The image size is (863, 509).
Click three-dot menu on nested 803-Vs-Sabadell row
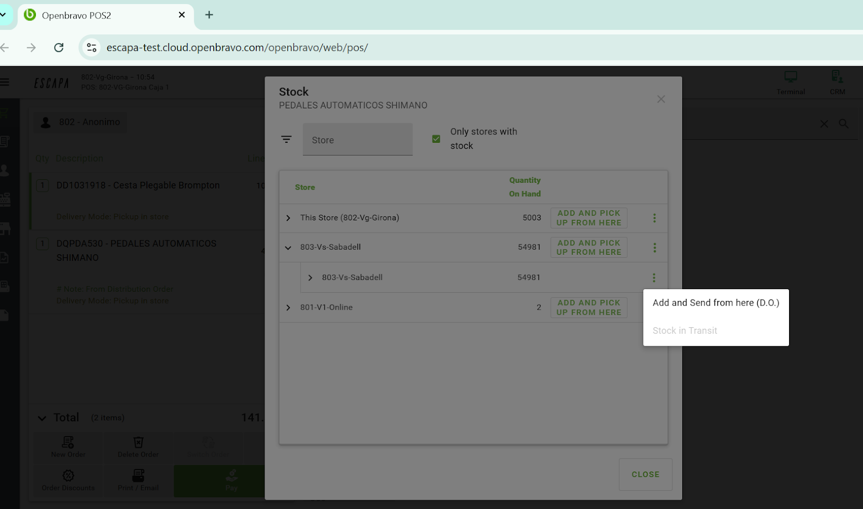pyautogui.click(x=653, y=278)
